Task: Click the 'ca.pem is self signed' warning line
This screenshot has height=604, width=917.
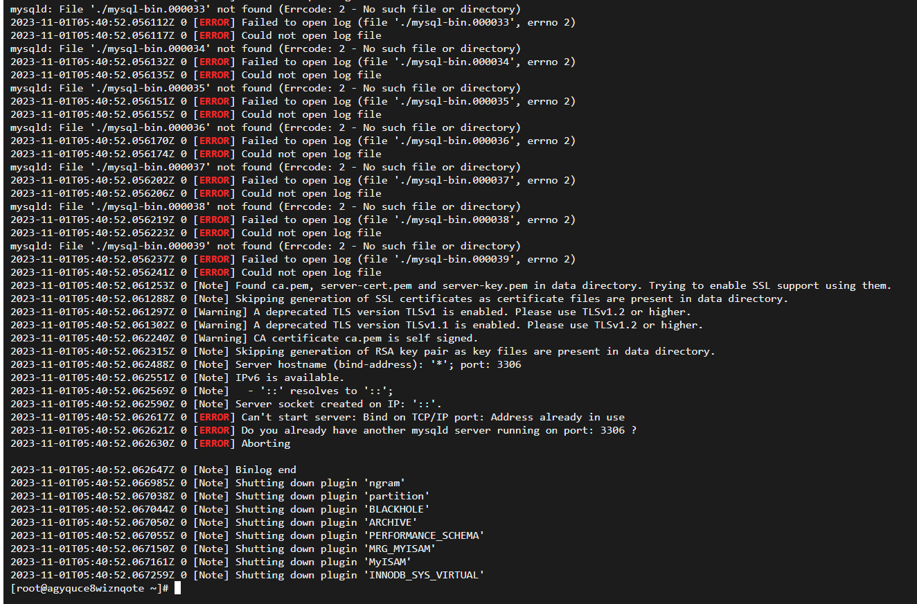Action: [244, 338]
